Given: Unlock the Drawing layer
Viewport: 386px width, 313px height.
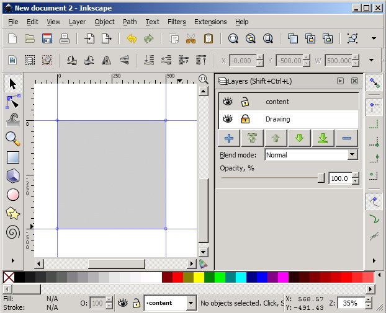Looking at the screenshot, I should pyautogui.click(x=245, y=119).
